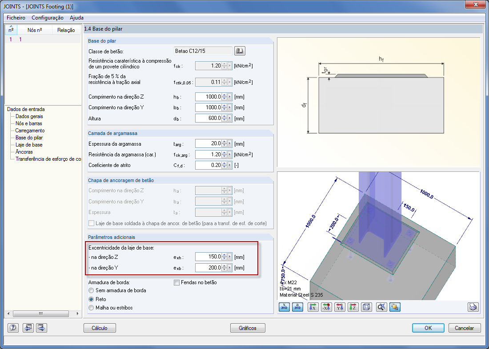Switch to isometric cube view

[x=366, y=307]
